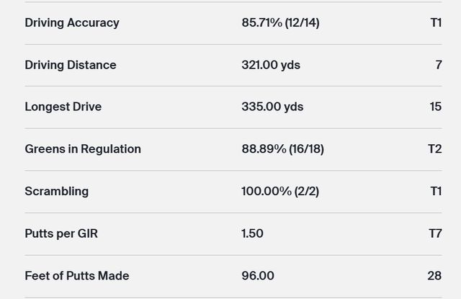Screen dimensions: 461x299
Task: Click the Greens in Regulation rank T2
Action: click(x=434, y=149)
